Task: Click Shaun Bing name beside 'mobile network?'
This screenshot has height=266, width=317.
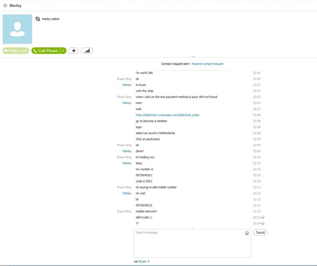Action: coord(124,211)
